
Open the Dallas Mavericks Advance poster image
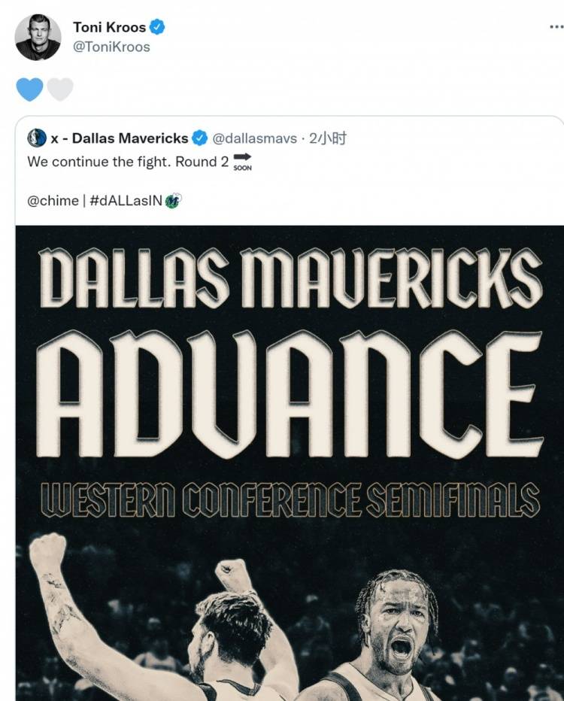click(x=290, y=463)
